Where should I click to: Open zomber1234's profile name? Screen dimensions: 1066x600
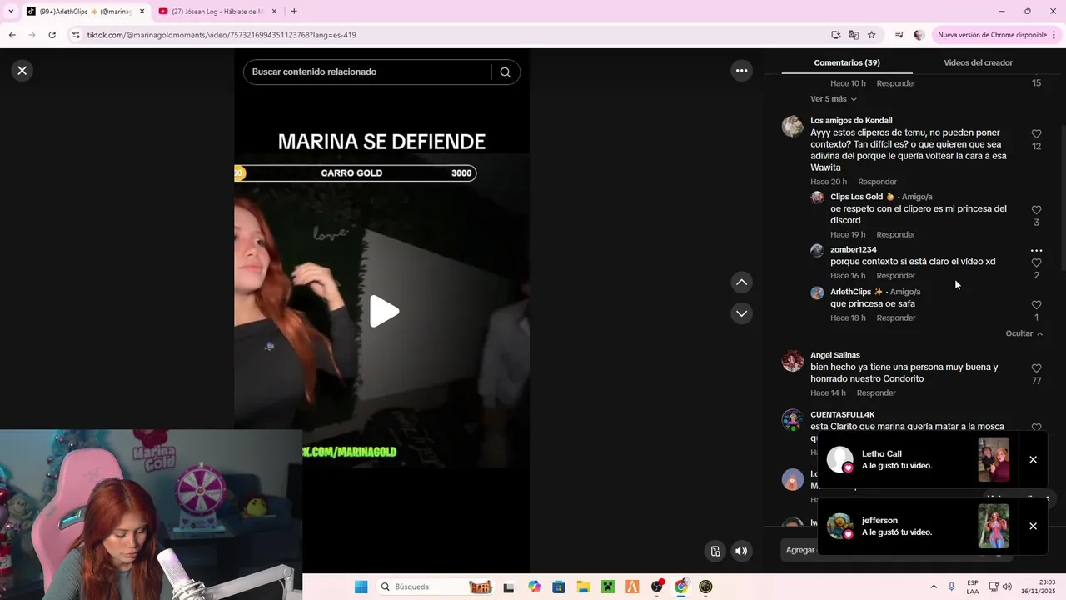853,249
